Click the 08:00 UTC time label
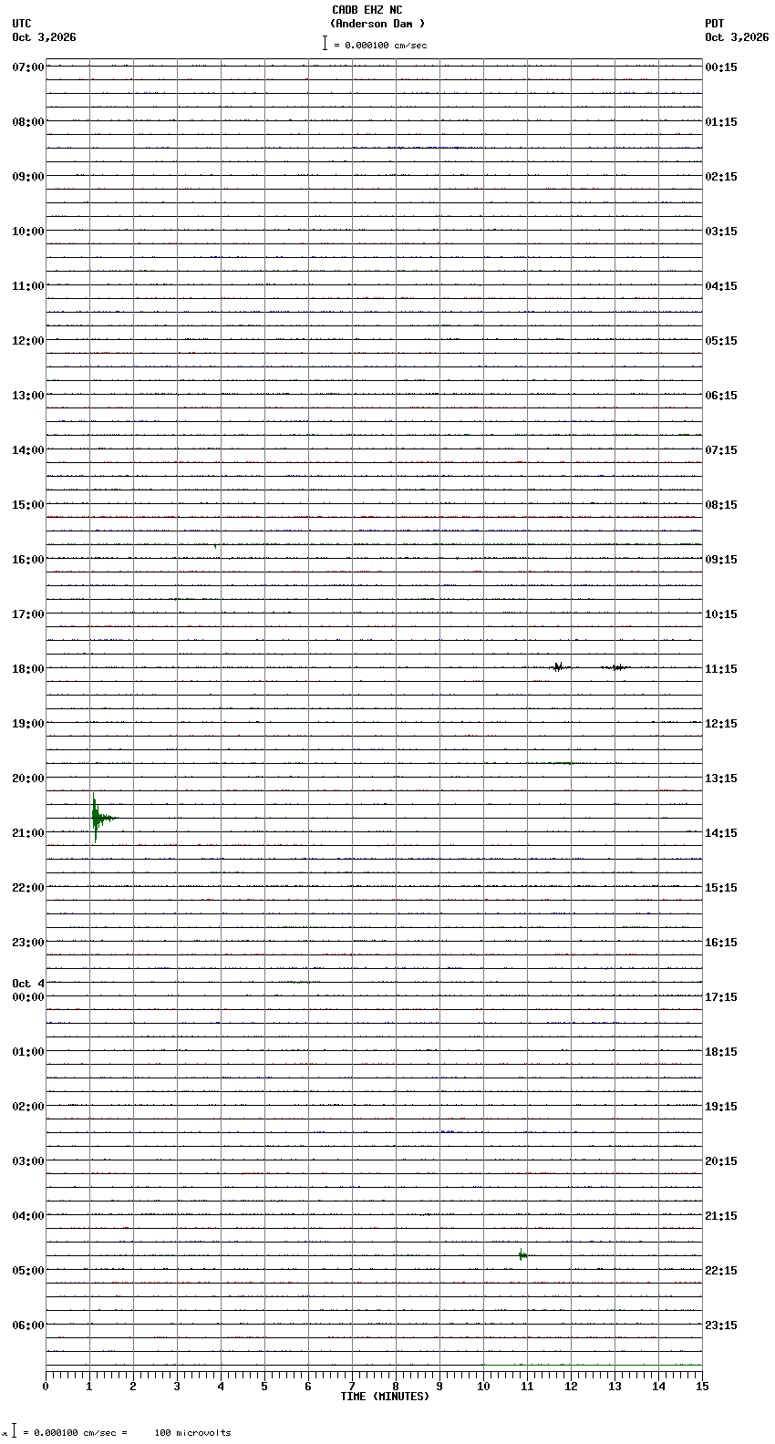The width and height of the screenshot is (775, 1444). coord(28,122)
